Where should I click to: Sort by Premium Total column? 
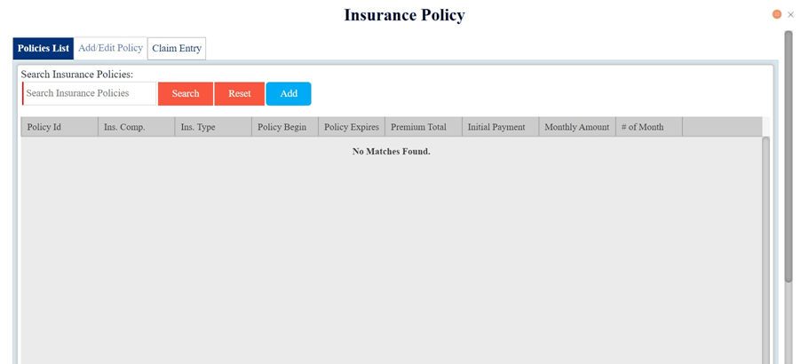(x=423, y=127)
